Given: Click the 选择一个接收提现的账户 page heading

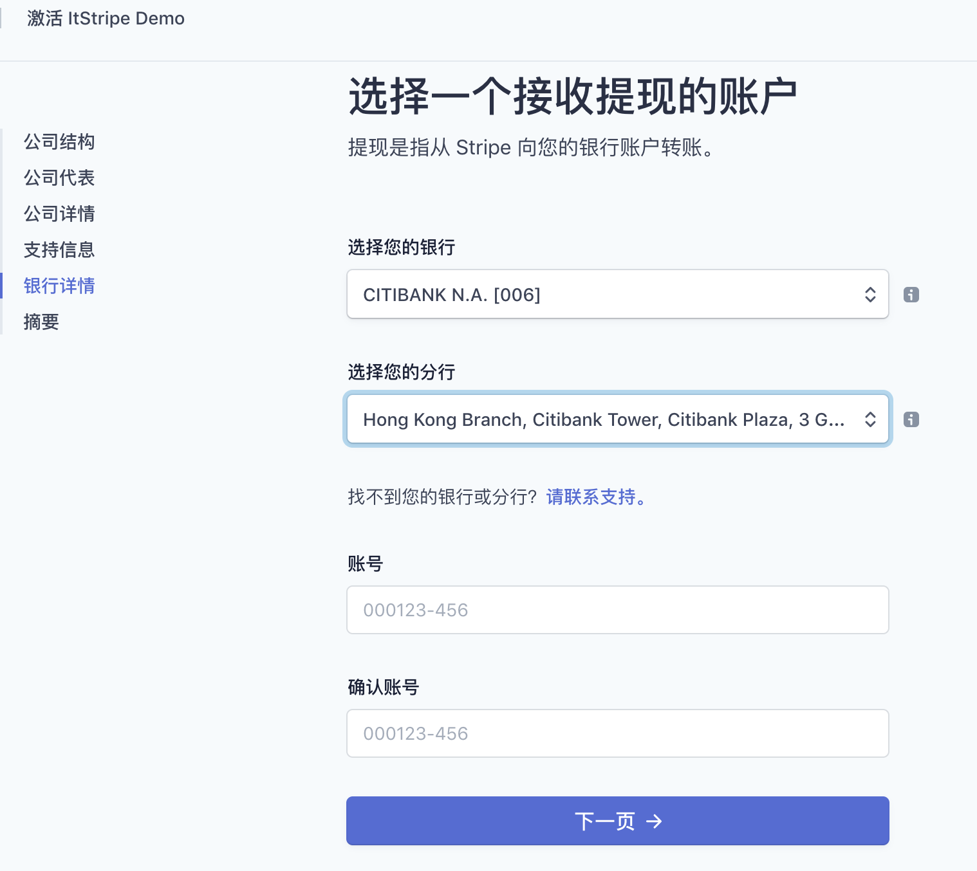Looking at the screenshot, I should [572, 96].
